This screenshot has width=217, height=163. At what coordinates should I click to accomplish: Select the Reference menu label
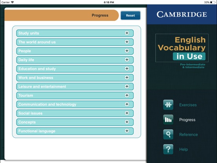click(188, 134)
